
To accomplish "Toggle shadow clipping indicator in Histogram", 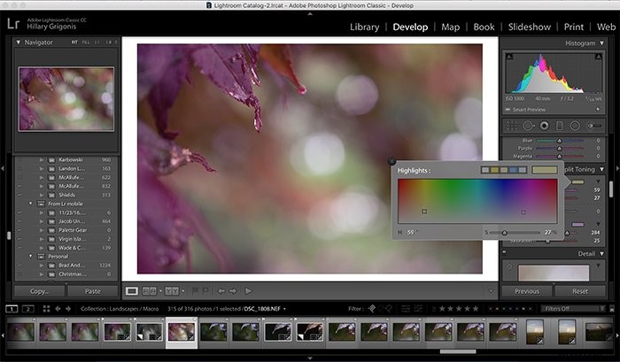I will (509, 57).
